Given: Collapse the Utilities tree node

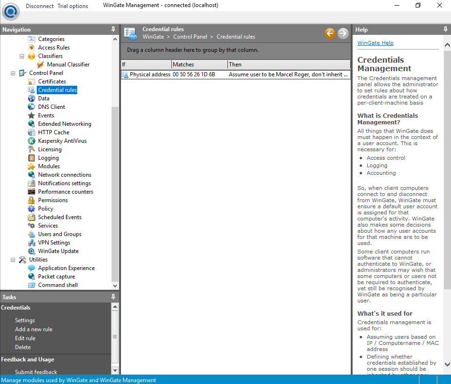Looking at the screenshot, I should tap(13, 260).
